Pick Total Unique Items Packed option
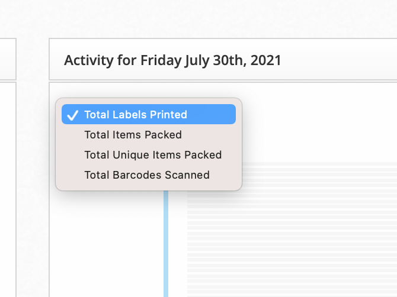The image size is (397, 297). pyautogui.click(x=153, y=155)
